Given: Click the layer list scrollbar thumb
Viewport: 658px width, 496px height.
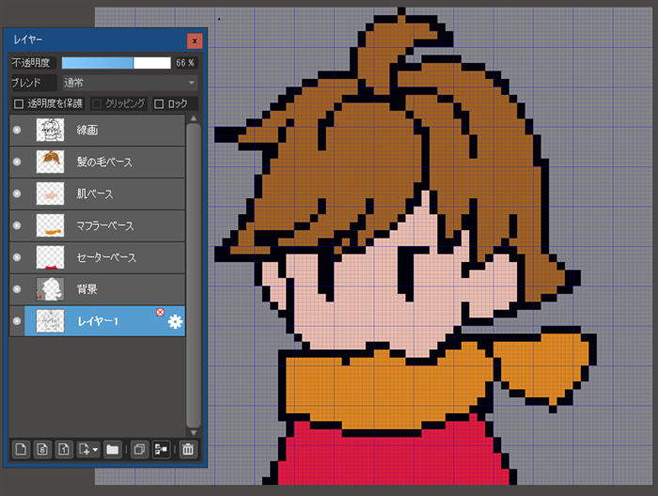Looking at the screenshot, I should 194,275.
